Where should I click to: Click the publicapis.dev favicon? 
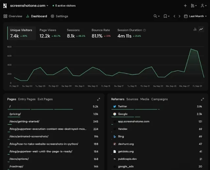pyautogui.click(x=115, y=159)
